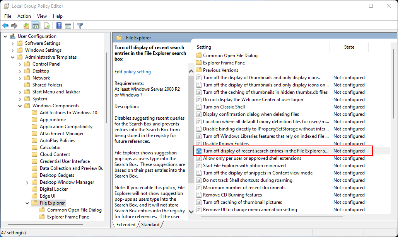Open the Action menu
Image resolution: width=398 pixels, height=237 pixels.
coord(24,16)
